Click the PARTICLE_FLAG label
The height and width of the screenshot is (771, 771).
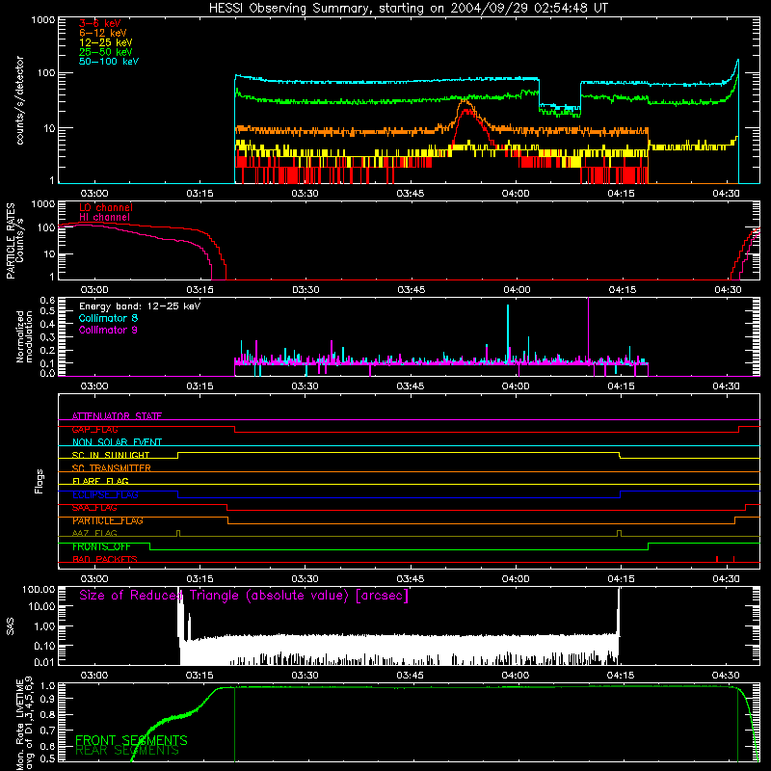point(108,520)
